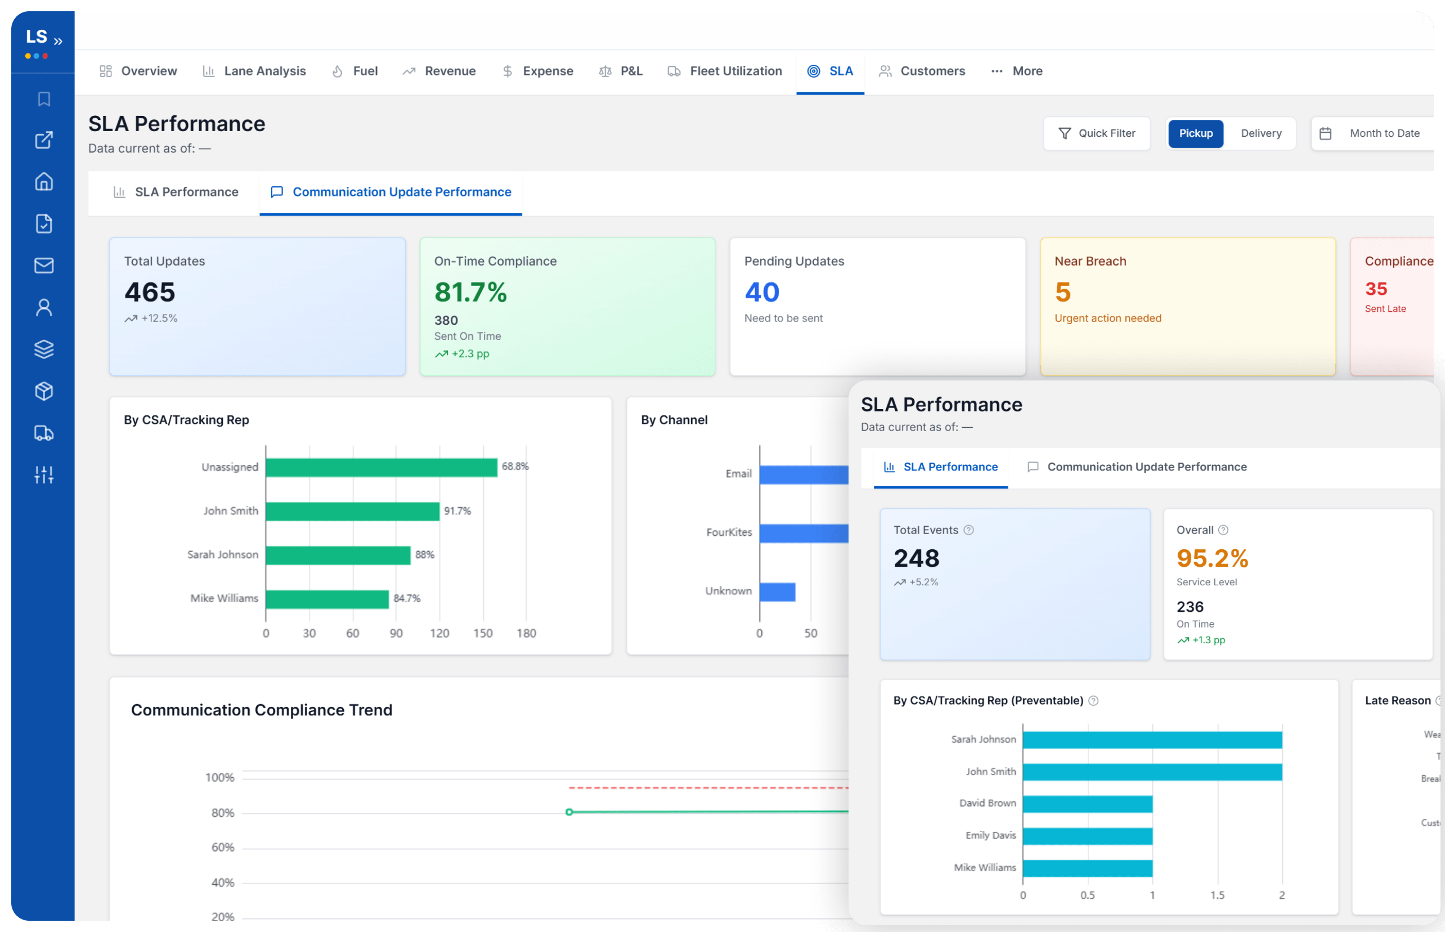Open the layers stack sidebar icon

point(43,349)
